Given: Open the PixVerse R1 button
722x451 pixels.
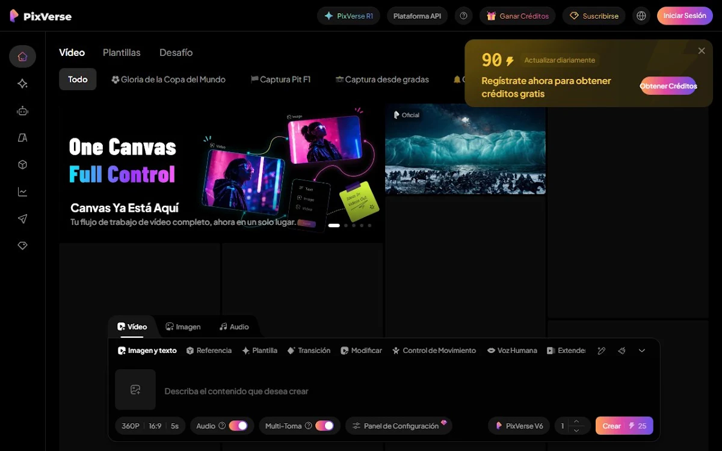Looking at the screenshot, I should pos(348,16).
